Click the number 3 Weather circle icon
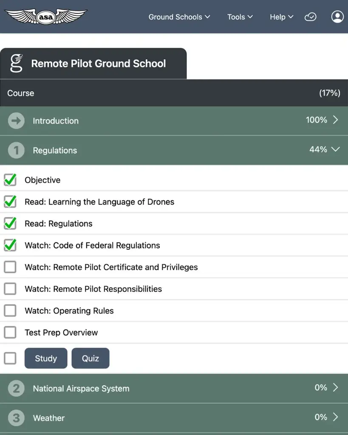 [x=16, y=418]
